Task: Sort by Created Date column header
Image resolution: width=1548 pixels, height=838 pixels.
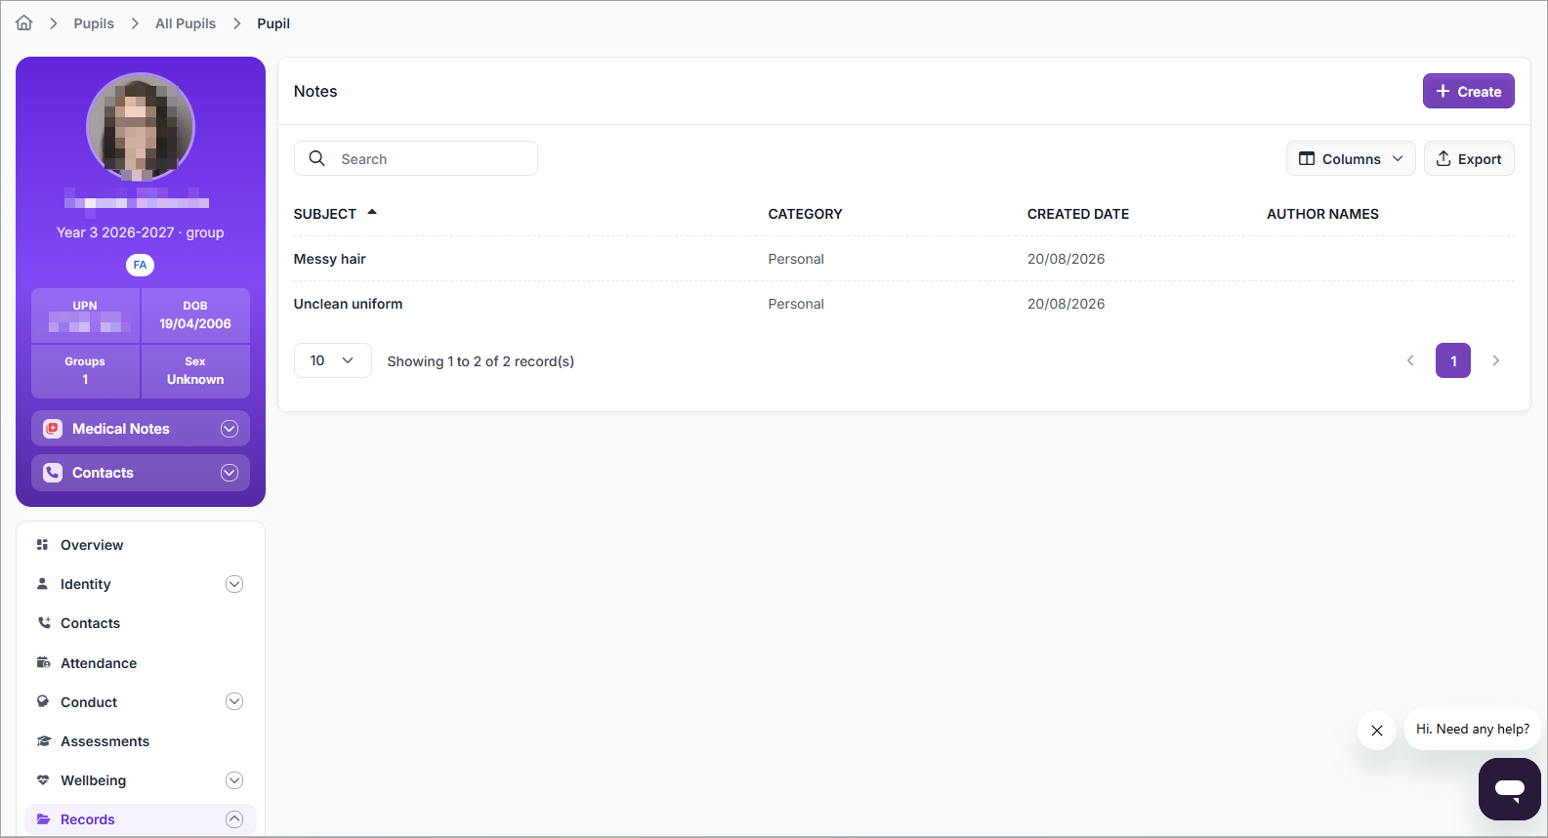Action: 1078,214
